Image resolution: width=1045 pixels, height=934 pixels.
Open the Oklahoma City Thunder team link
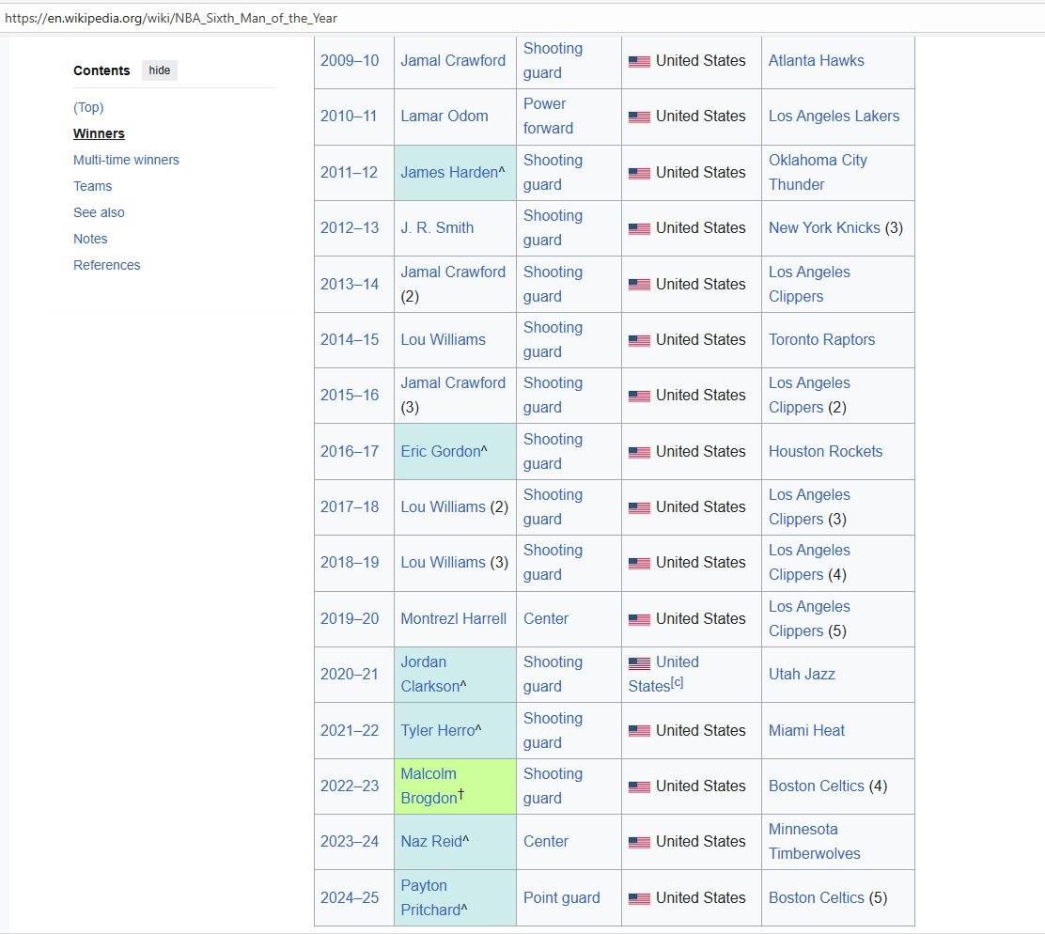point(817,172)
